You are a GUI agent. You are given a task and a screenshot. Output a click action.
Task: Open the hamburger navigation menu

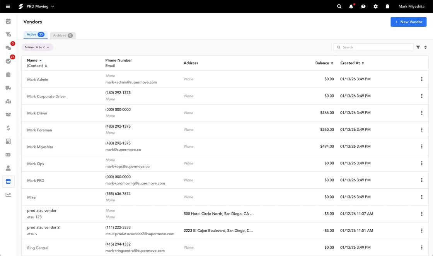(8, 6)
